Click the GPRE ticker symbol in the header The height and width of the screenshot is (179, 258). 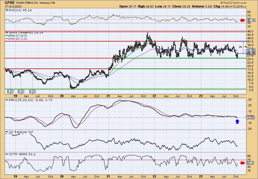(10, 3)
